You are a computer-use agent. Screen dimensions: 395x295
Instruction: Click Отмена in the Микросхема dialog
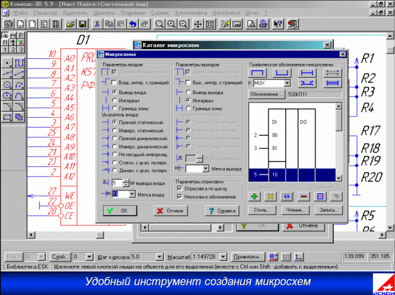[171, 211]
